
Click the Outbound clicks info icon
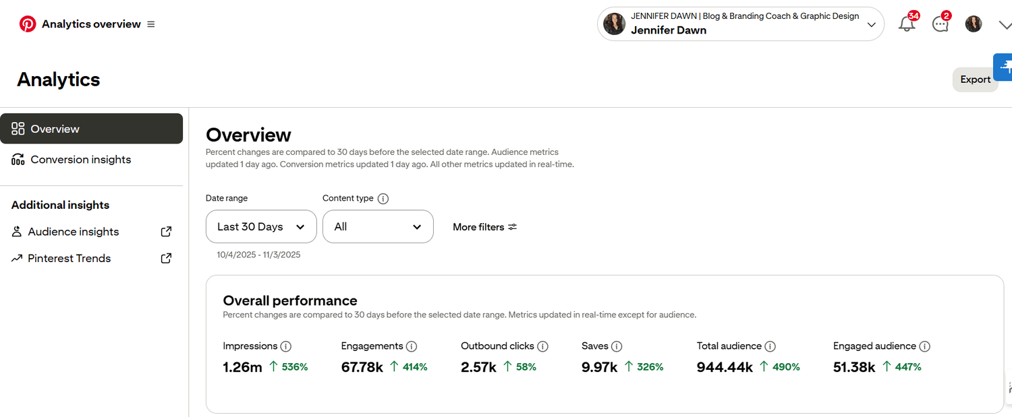point(542,346)
